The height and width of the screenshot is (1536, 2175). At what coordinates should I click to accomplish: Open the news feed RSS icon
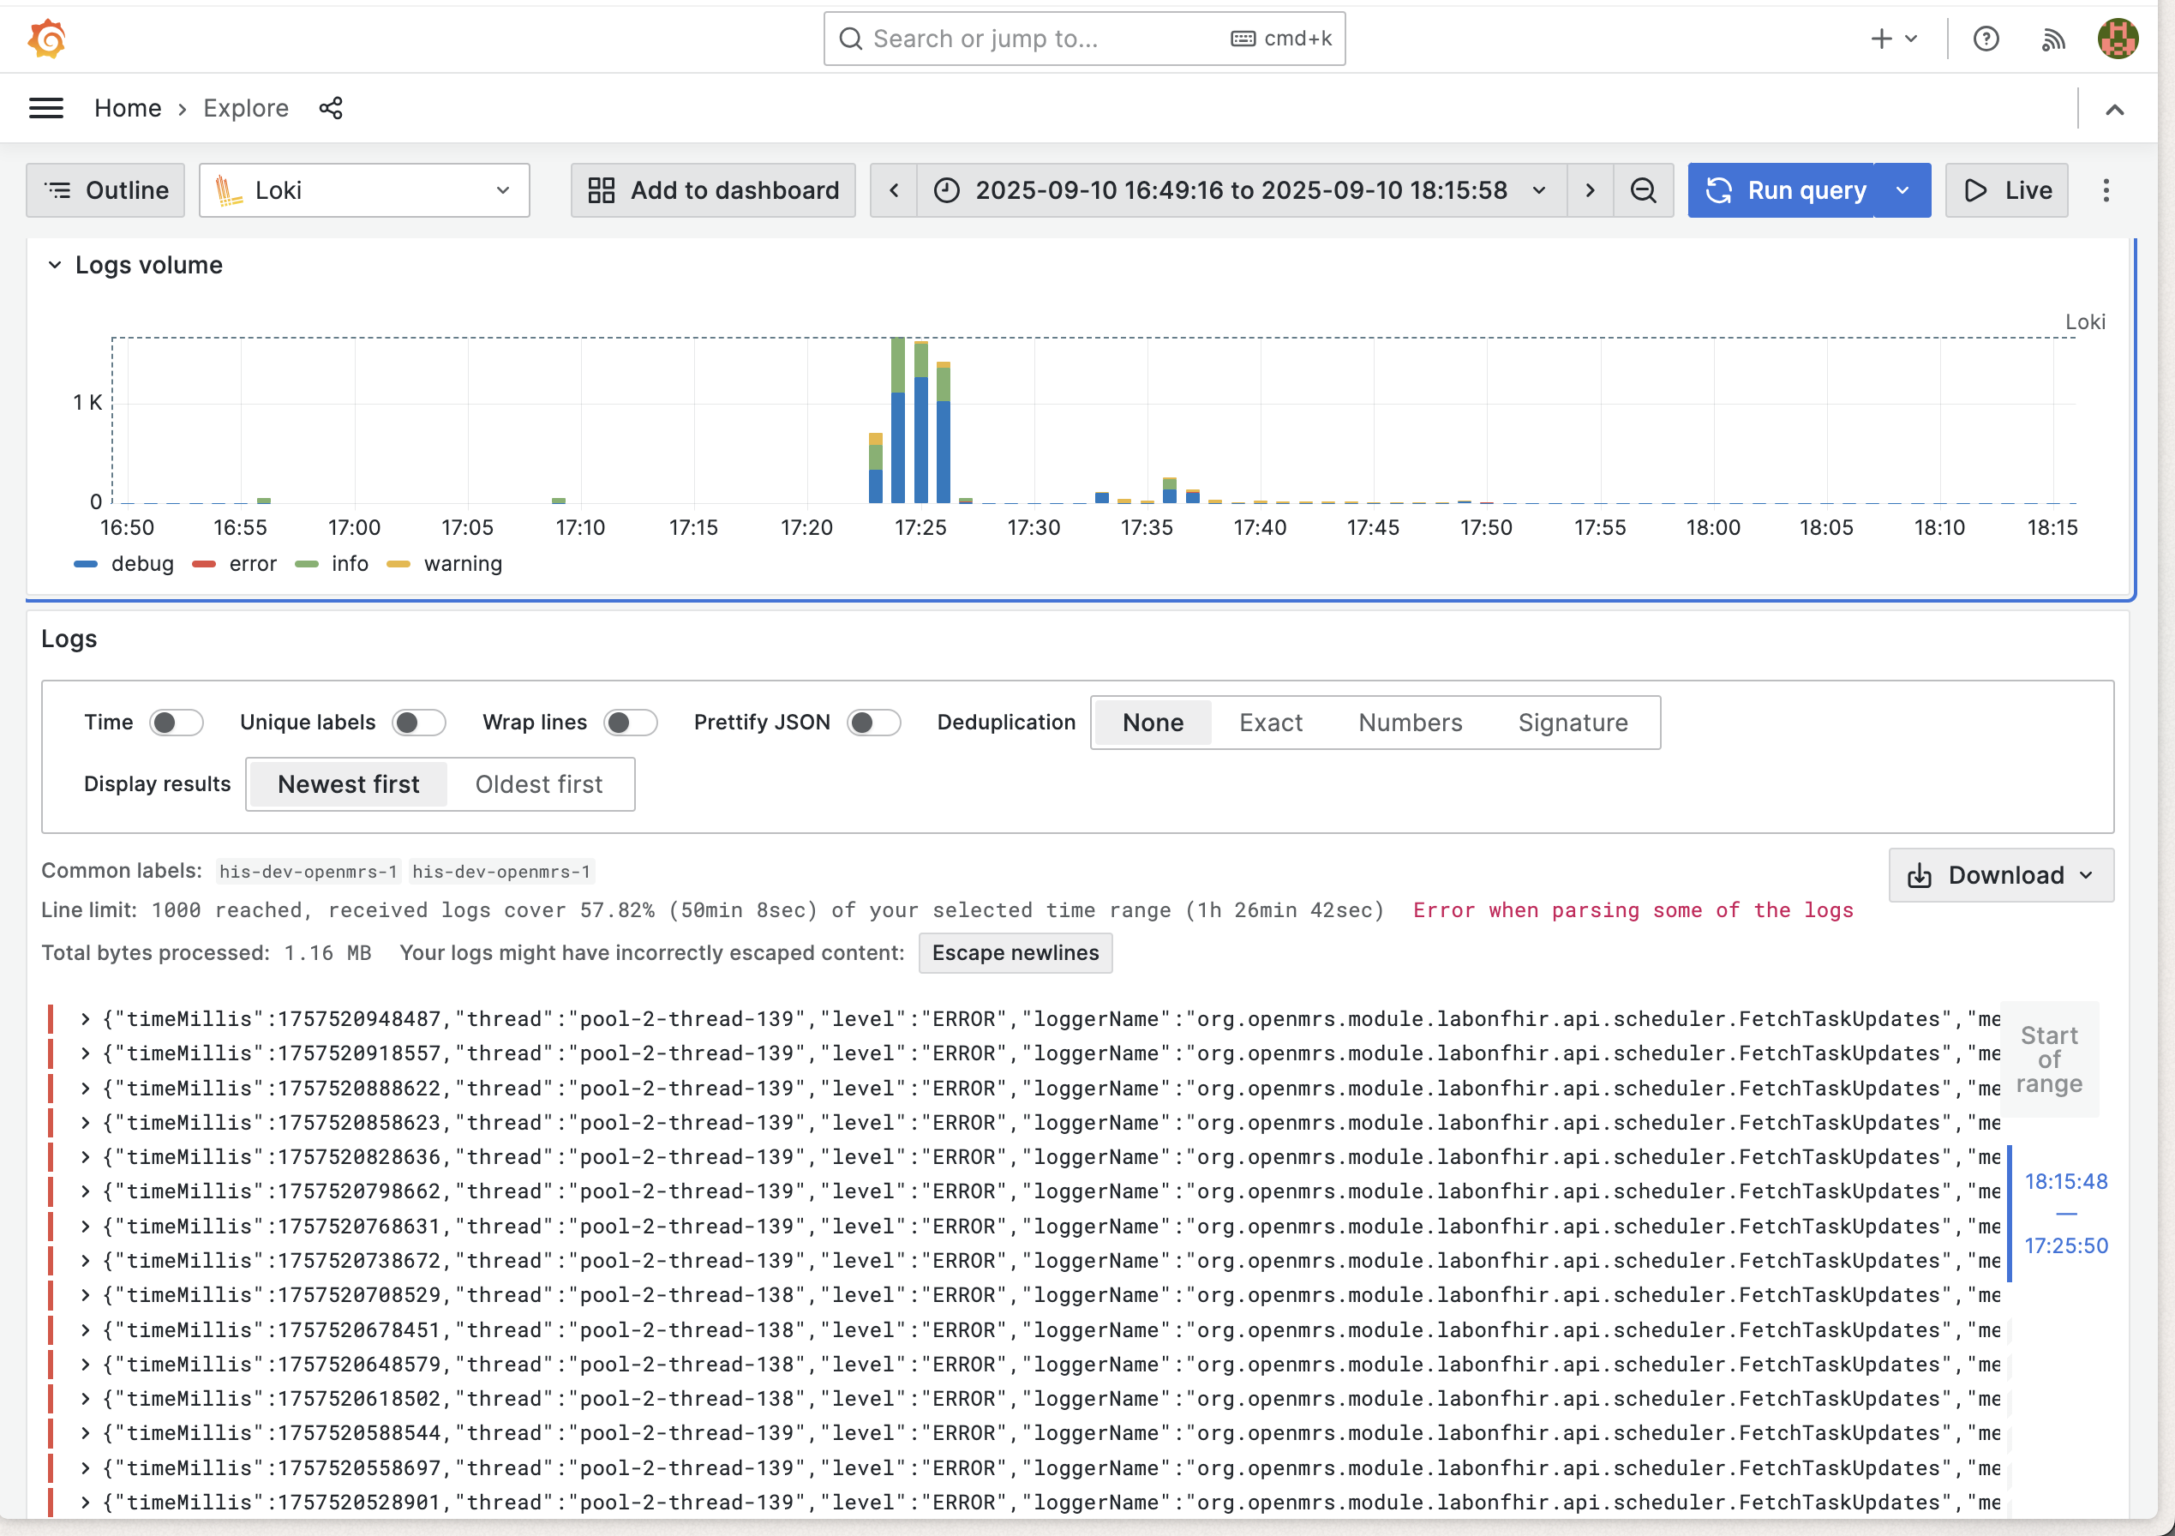click(2052, 39)
